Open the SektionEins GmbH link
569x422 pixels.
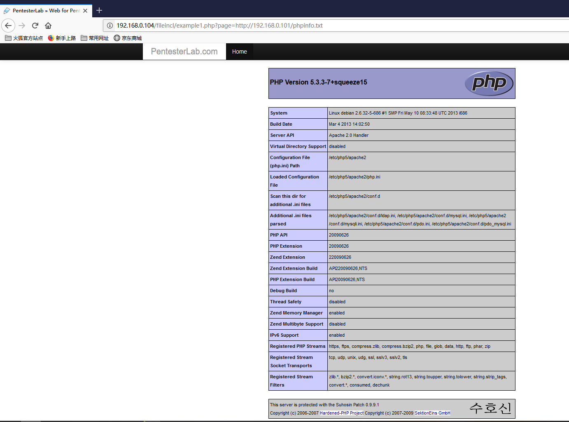432,413
